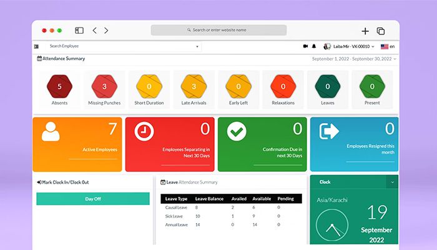This screenshot has height=250, width=437.
Task: Open the Search Employee dropdown
Action: pyautogui.click(x=124, y=46)
